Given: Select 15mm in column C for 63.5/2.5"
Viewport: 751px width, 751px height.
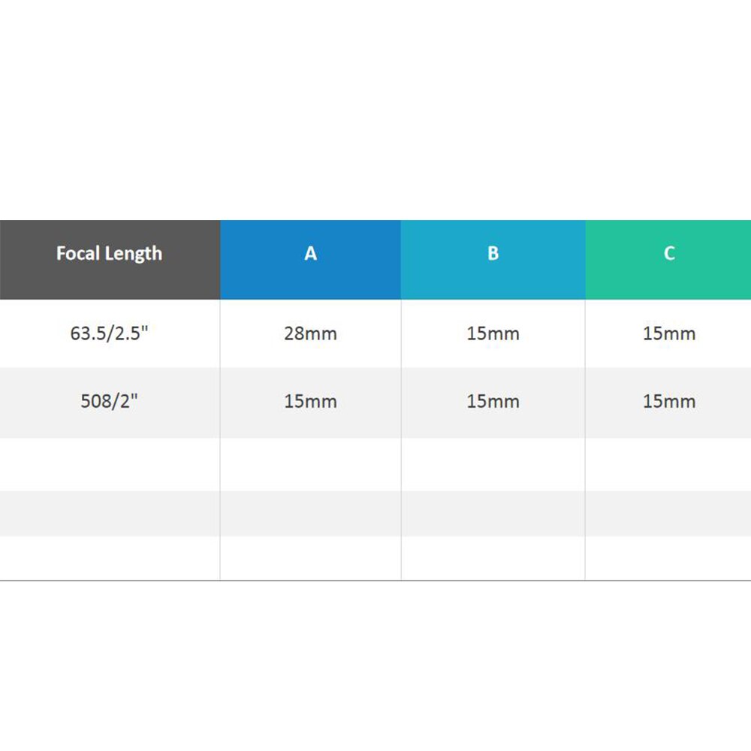Looking at the screenshot, I should point(668,333).
